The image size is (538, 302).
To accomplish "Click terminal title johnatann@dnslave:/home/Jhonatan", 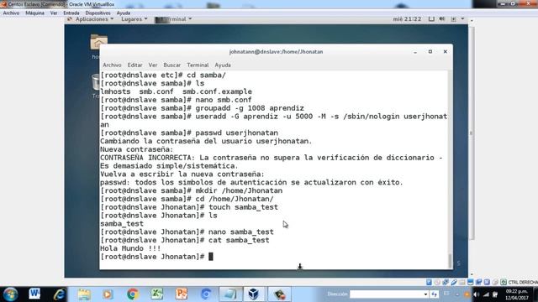I will point(276,52).
